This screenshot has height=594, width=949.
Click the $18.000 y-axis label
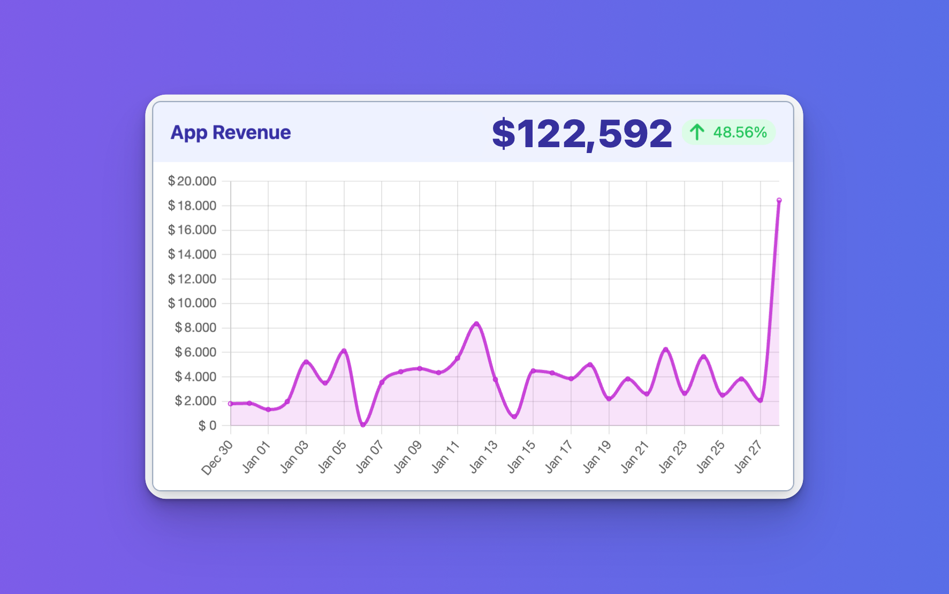[192, 205]
